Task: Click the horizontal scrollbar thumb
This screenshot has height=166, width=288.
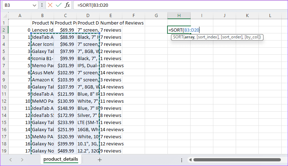Action: pos(237,160)
